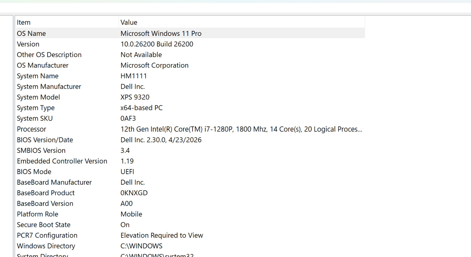Select the OS Name row label
The image size is (471, 257).
(x=31, y=34)
